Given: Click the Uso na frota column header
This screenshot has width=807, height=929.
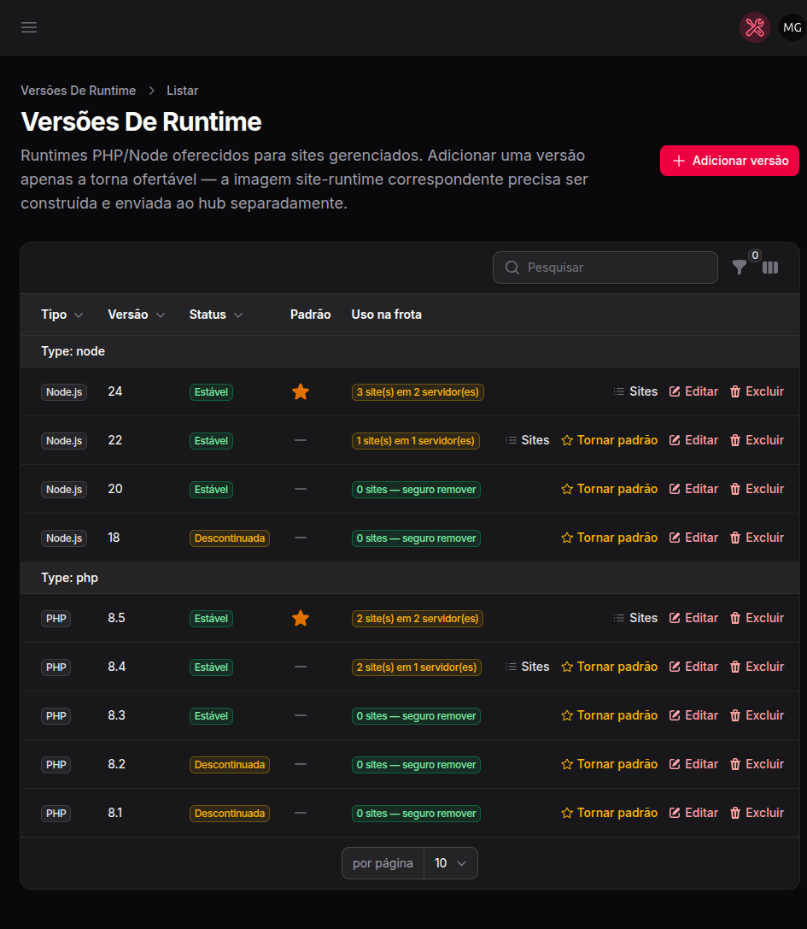Looking at the screenshot, I should (387, 315).
